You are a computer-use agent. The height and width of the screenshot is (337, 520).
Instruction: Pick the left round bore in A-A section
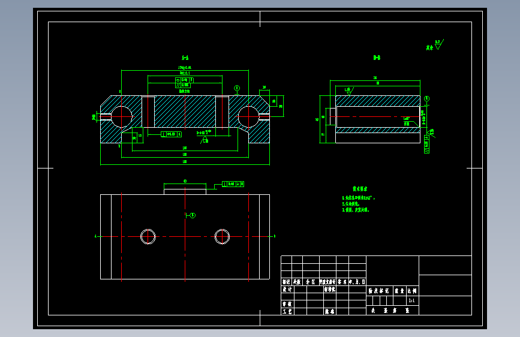coord(122,117)
